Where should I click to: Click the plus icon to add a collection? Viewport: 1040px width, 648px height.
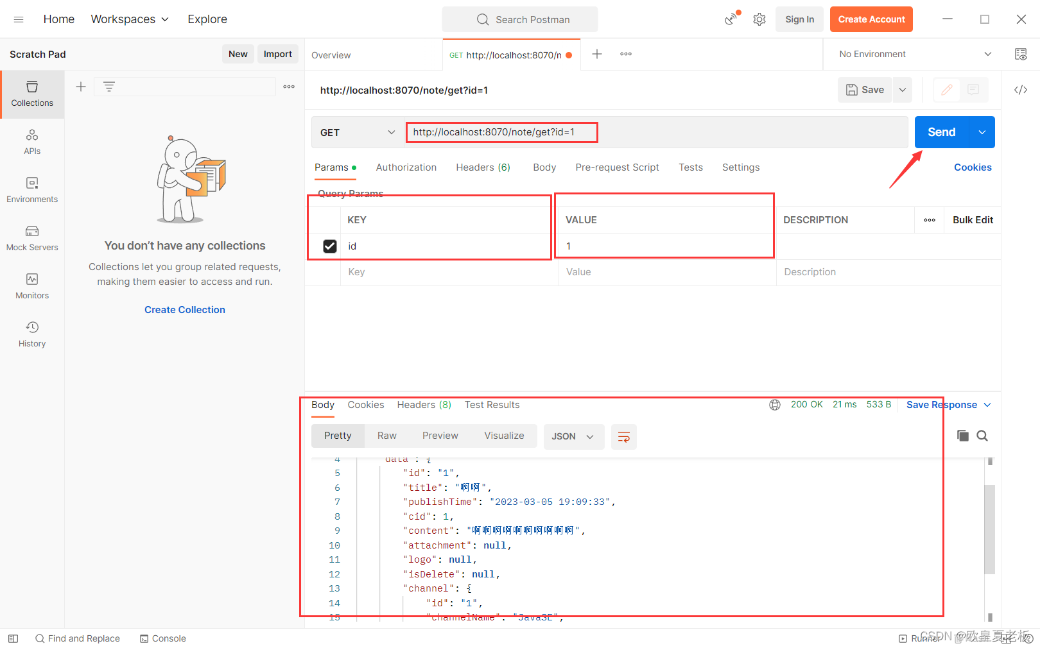coord(81,87)
